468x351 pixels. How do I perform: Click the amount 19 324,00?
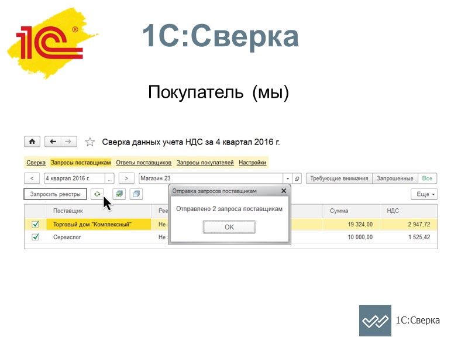point(360,225)
